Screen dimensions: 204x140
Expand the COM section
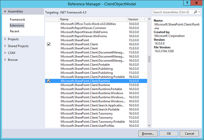point(5,53)
